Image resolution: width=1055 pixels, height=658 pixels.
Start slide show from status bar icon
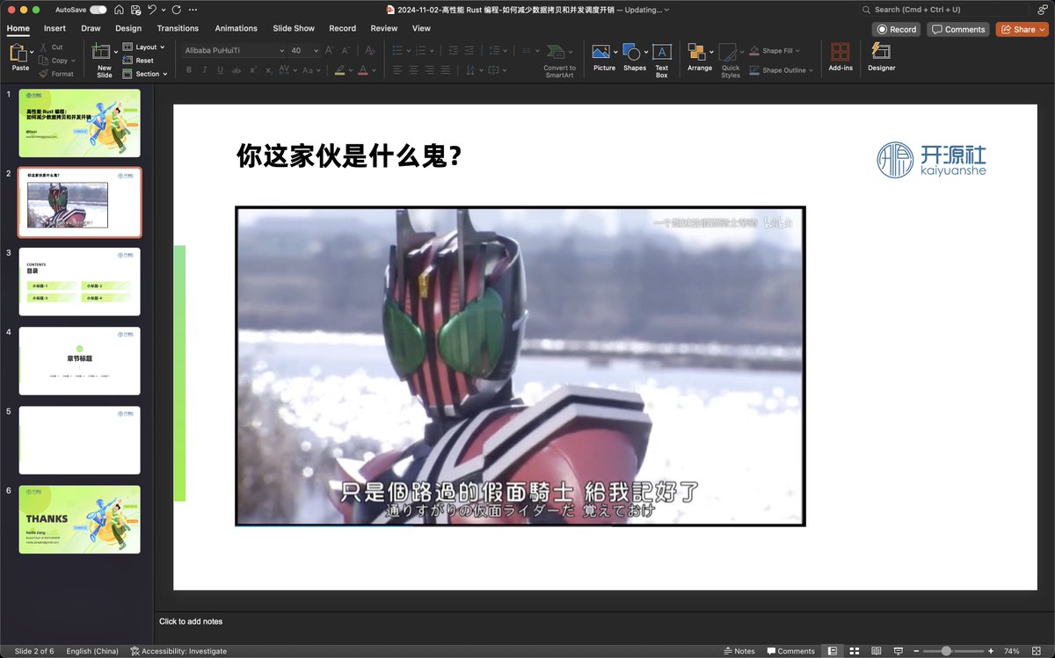[x=898, y=651]
